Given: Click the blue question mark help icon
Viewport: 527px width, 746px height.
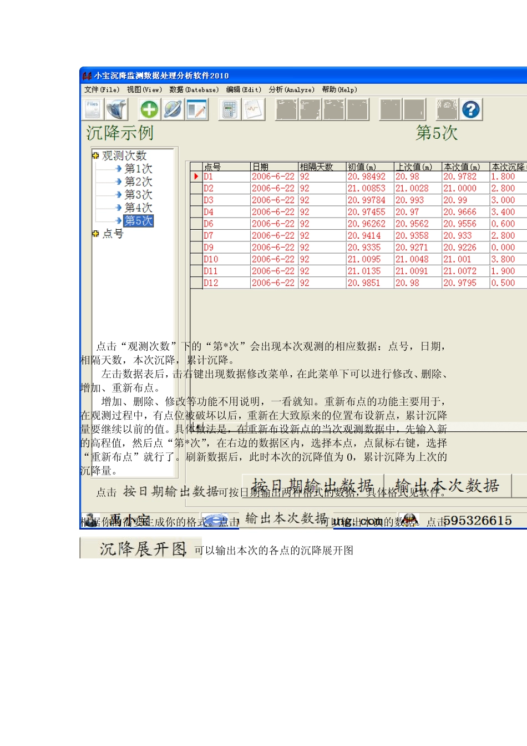Looking at the screenshot, I should pos(471,109).
